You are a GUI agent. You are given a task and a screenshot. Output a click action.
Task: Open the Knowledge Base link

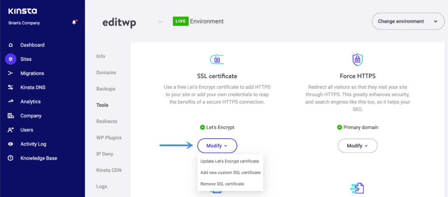pos(38,158)
